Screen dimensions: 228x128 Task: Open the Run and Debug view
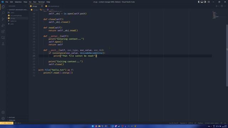[3, 25]
